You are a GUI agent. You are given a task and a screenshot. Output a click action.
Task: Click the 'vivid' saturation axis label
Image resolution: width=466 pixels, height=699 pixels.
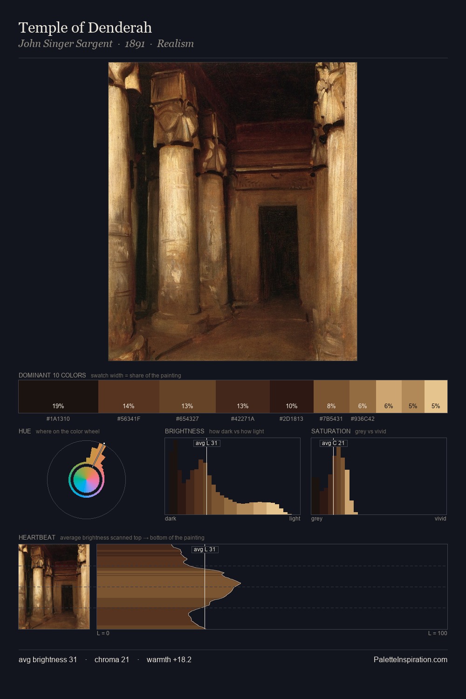[x=440, y=519]
